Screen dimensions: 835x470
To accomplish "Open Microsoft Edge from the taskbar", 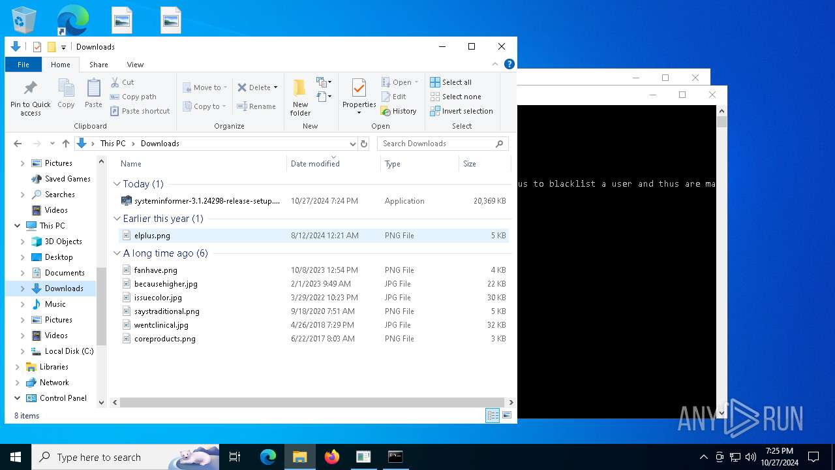I will click(268, 457).
